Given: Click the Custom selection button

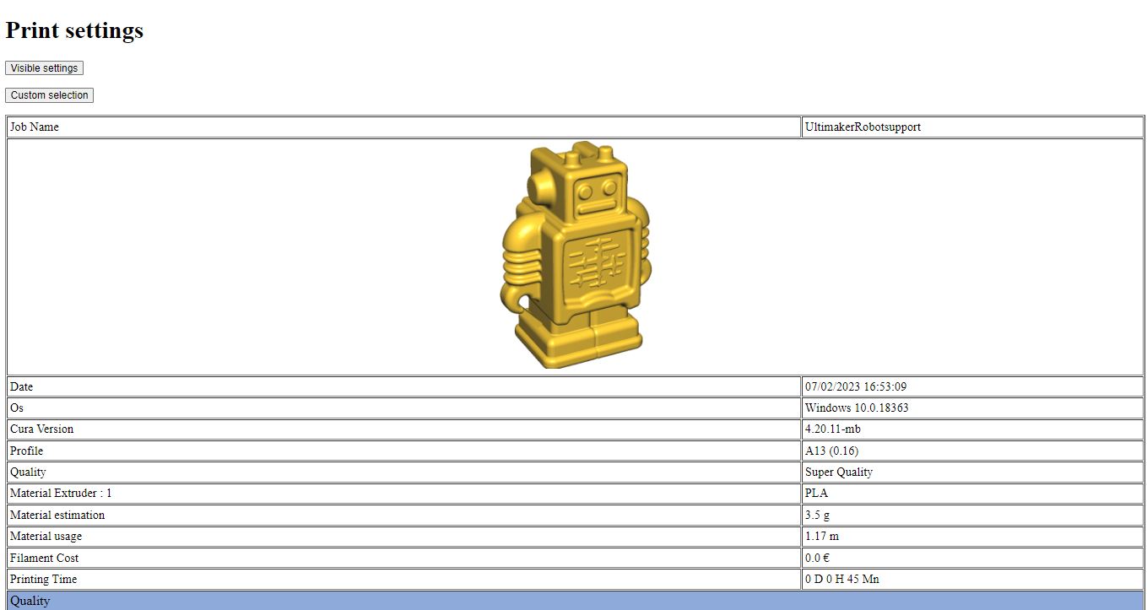Looking at the screenshot, I should pyautogui.click(x=49, y=95).
